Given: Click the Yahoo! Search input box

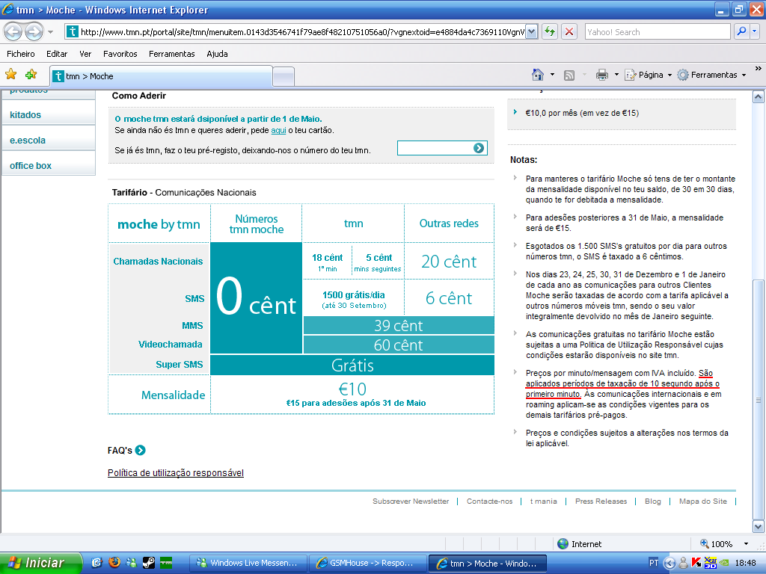Looking at the screenshot, I should click(x=657, y=32).
